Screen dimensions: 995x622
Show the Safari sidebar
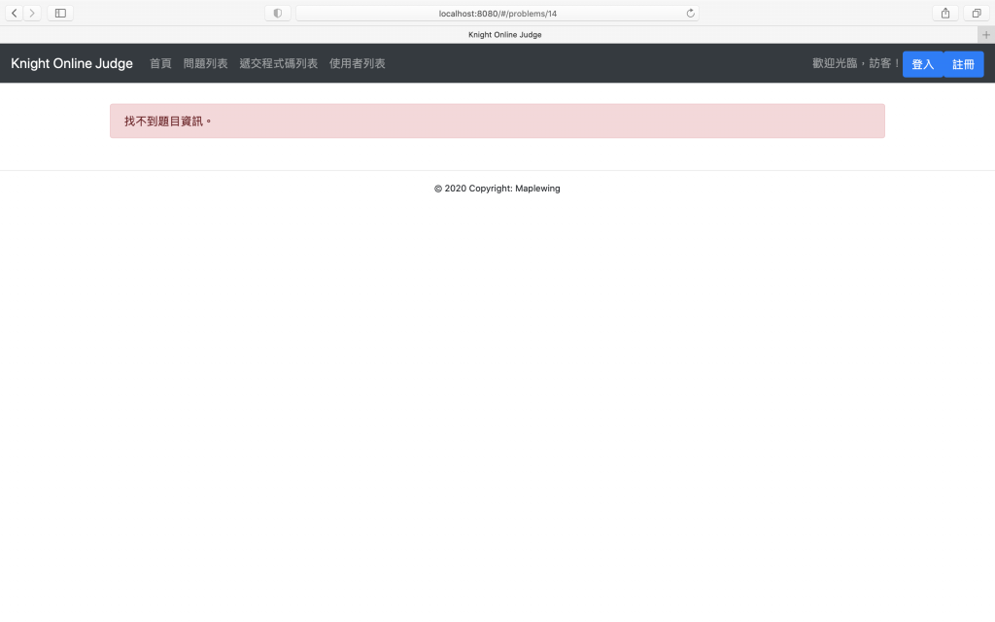pyautogui.click(x=60, y=13)
